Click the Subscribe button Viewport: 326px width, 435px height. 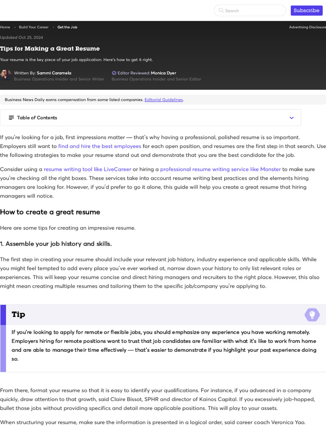pyautogui.click(x=306, y=11)
